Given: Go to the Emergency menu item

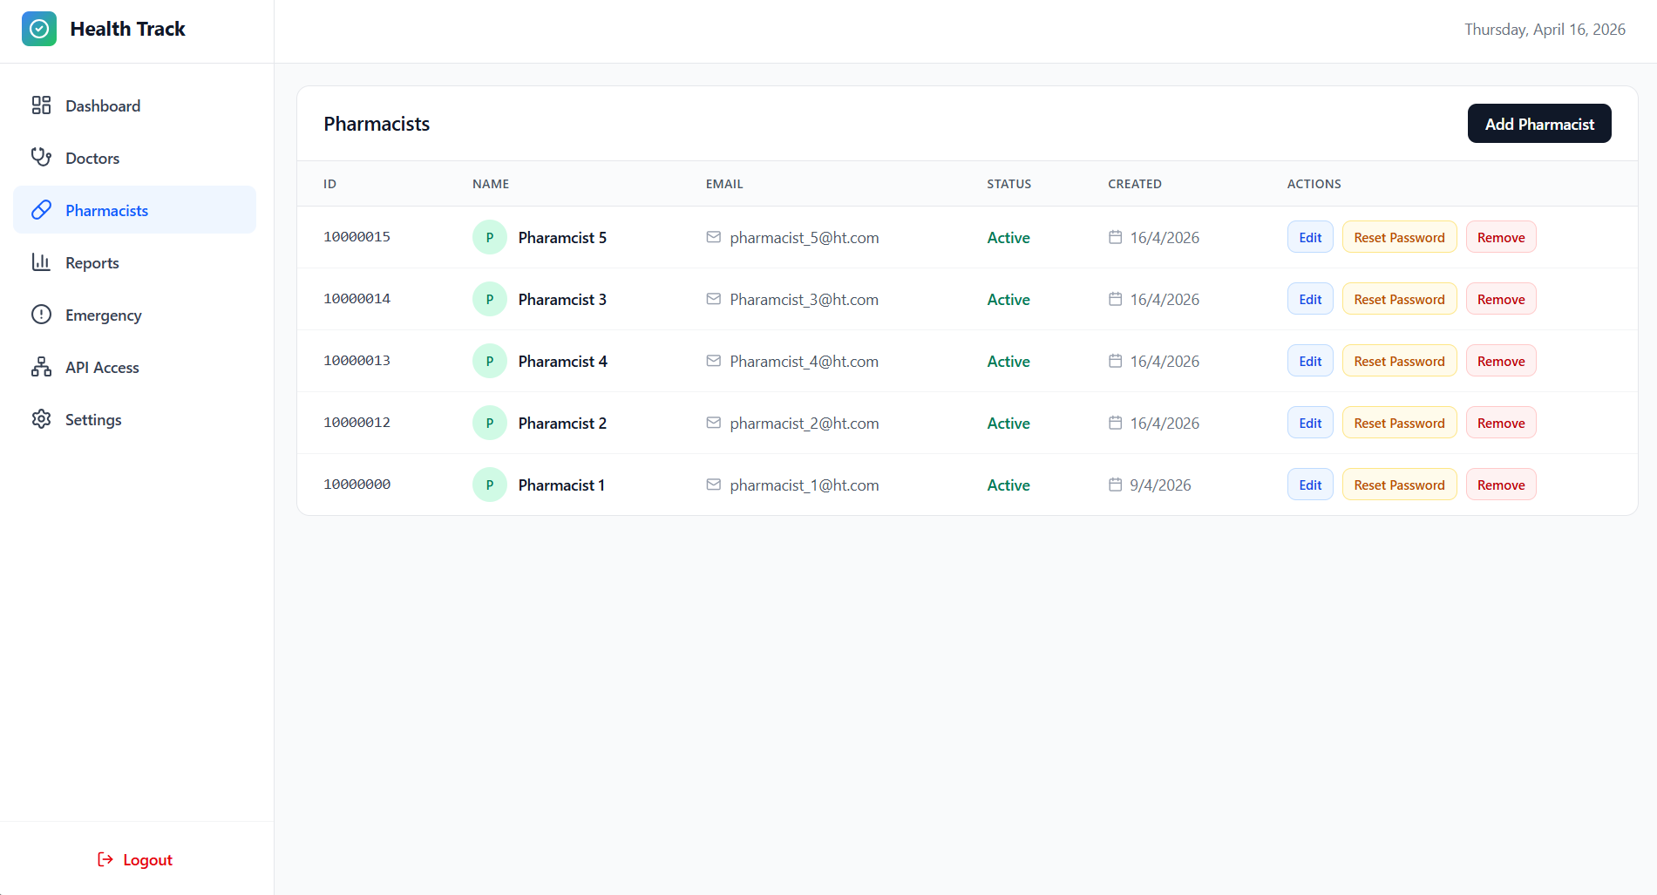Looking at the screenshot, I should point(103,315).
